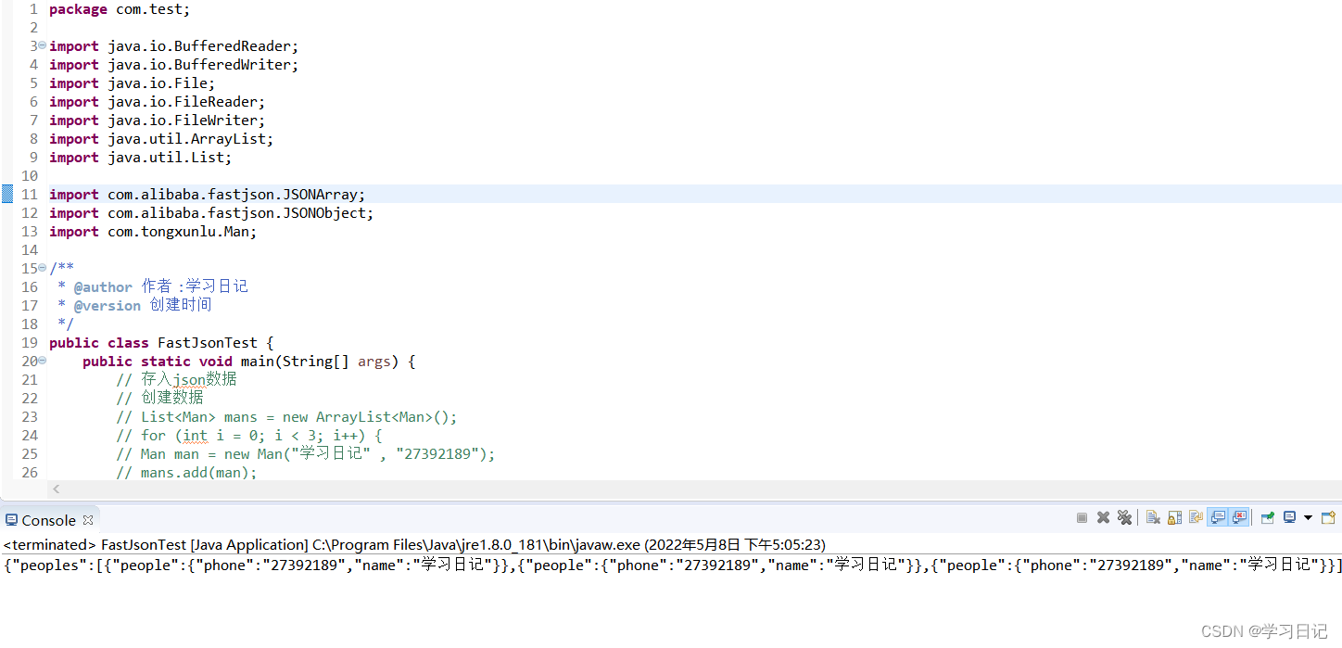This screenshot has height=648, width=1342.
Task: Click the '<terminated> FastJsonTest' console status line
Action: (414, 544)
